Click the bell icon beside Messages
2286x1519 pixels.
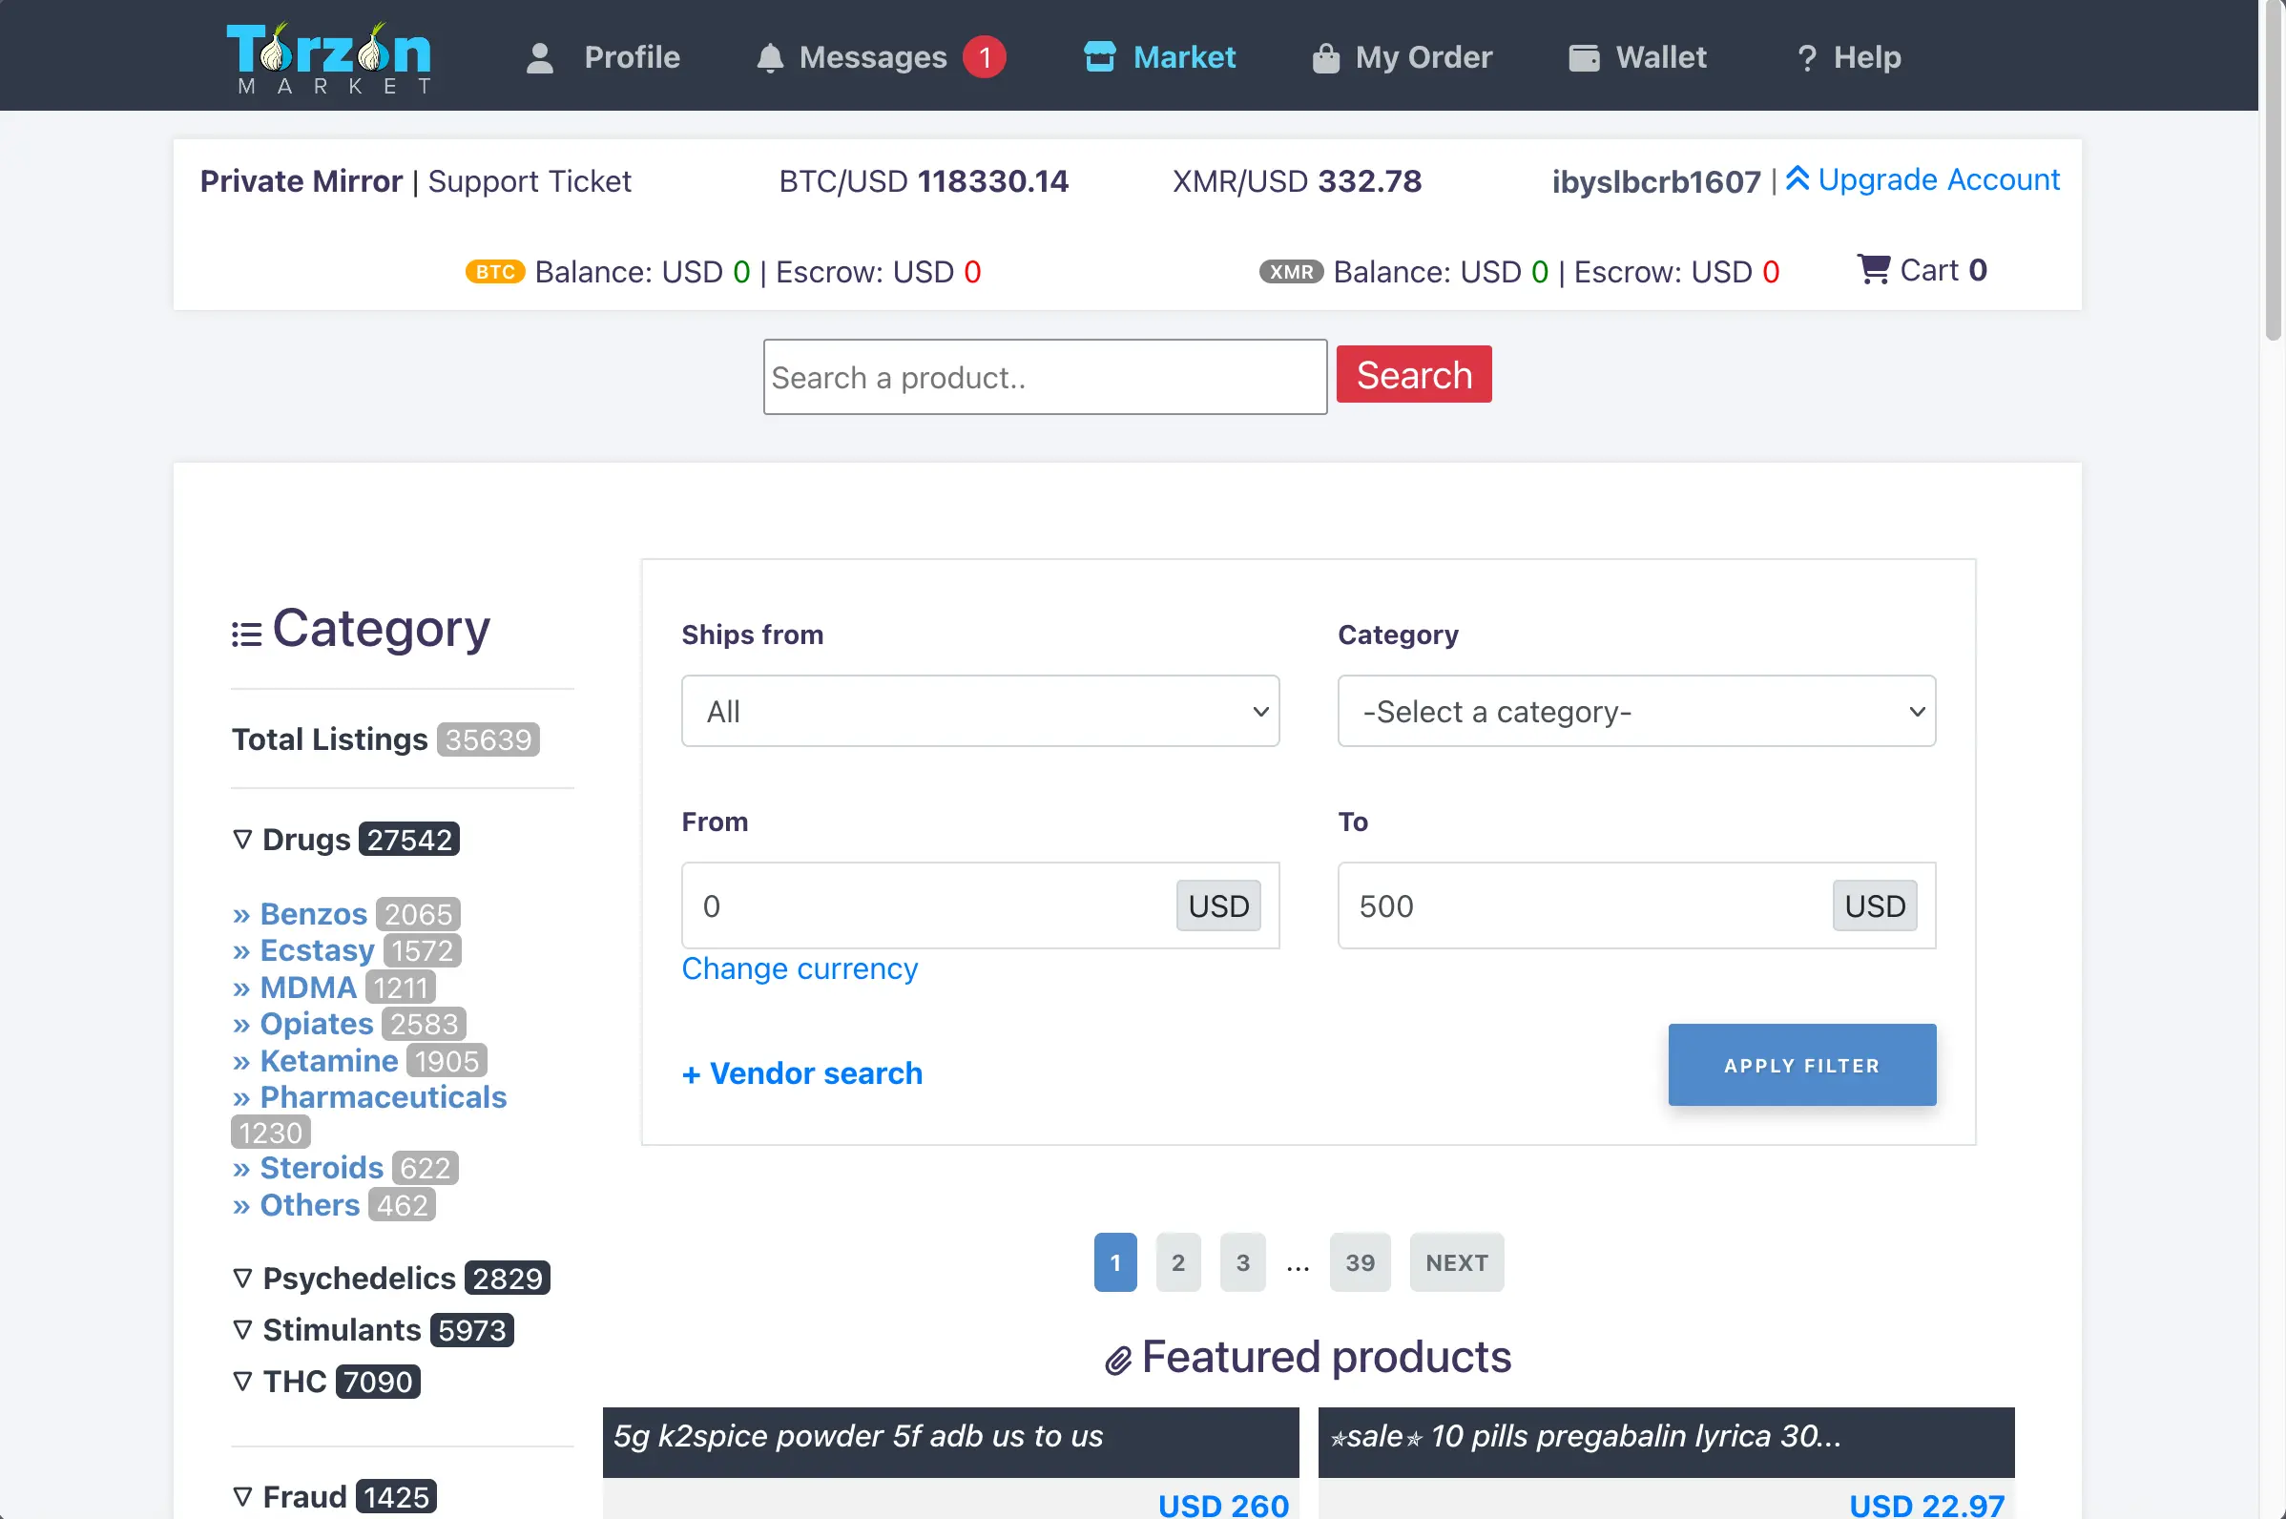click(770, 57)
